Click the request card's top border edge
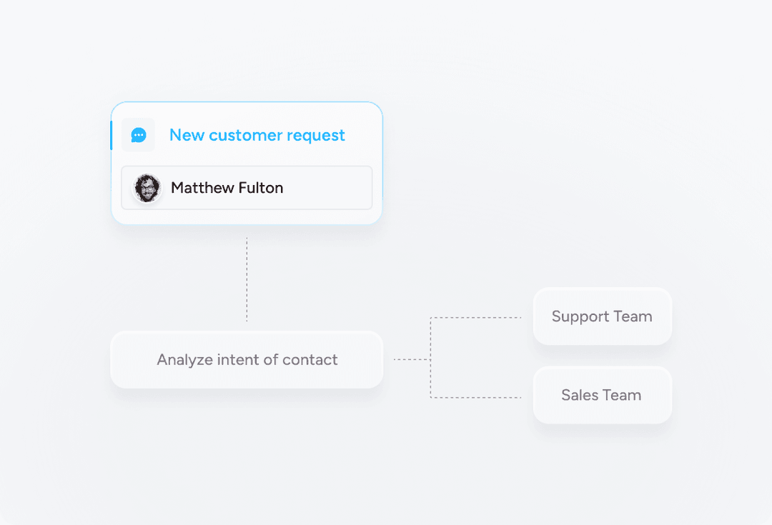This screenshot has width=772, height=525. click(x=247, y=102)
